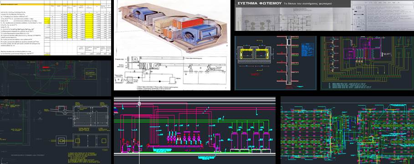The image size is (414, 164).
Task: Open the CAD drawing with yellow duct sections
Action: pyautogui.click(x=276, y=63)
